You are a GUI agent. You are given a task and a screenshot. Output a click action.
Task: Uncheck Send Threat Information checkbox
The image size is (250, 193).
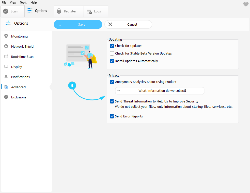(112, 101)
